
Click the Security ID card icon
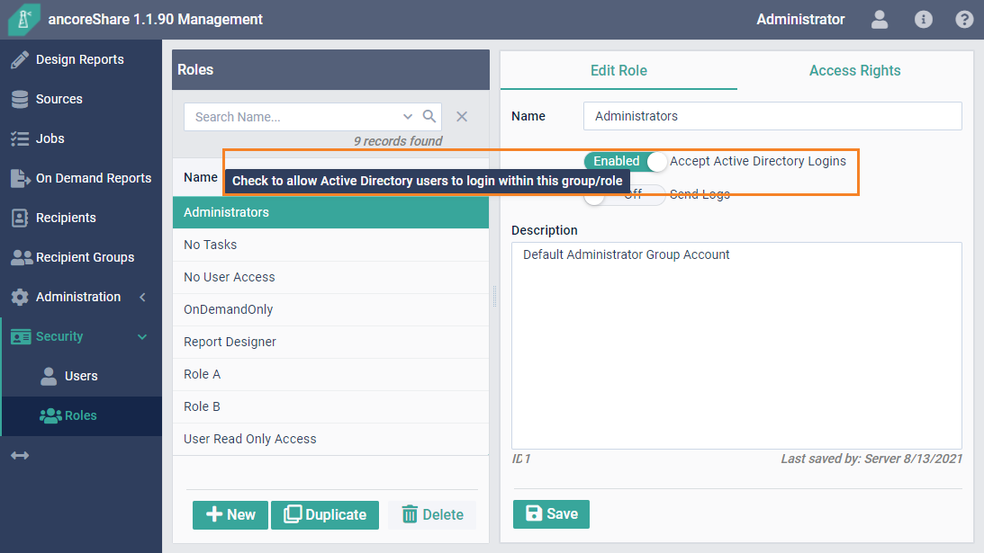21,336
